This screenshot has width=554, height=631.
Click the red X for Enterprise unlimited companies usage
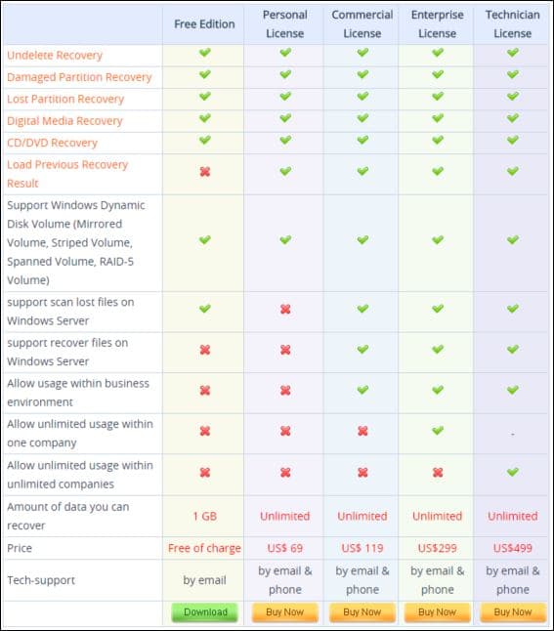pyautogui.click(x=438, y=473)
